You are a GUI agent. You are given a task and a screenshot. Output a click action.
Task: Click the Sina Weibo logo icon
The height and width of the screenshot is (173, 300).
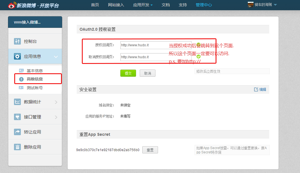[12, 5]
